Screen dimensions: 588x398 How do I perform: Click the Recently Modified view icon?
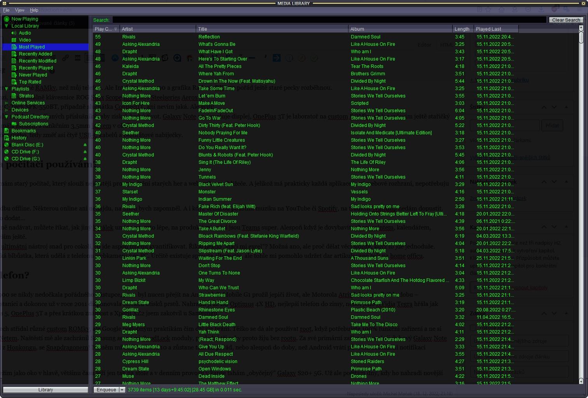pos(14,61)
